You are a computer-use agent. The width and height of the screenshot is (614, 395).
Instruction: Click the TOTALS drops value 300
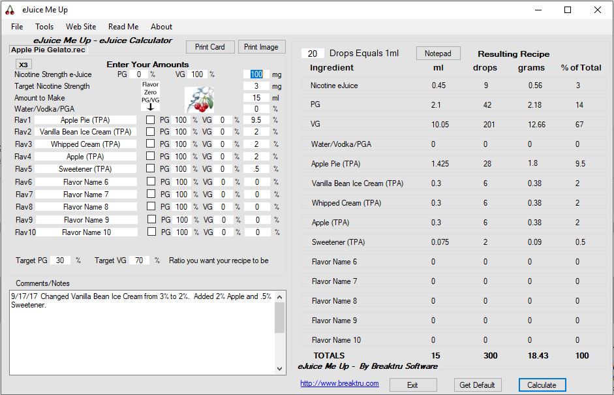(490, 355)
